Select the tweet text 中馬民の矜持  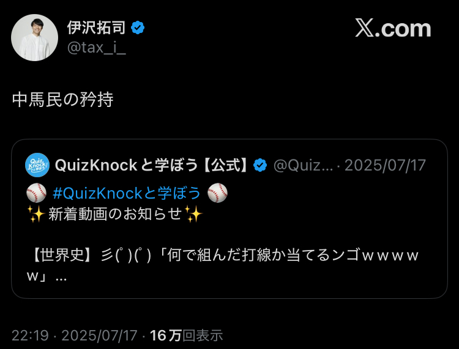click(62, 100)
